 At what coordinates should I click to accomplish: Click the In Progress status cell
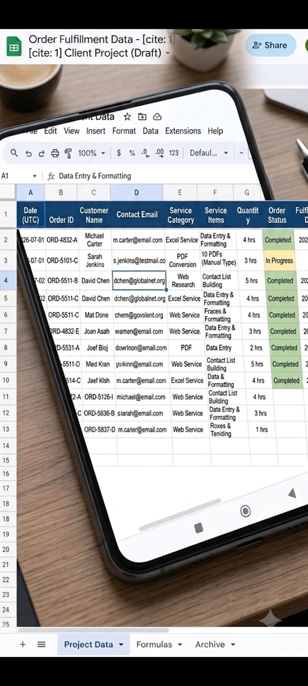279,261
